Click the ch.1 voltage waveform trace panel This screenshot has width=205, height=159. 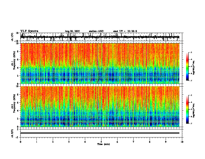[x=102, y=37]
